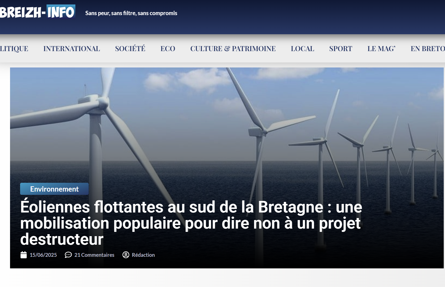445x287 pixels.
Task: Click the 15/06/2025 publication date
Action: 43,255
